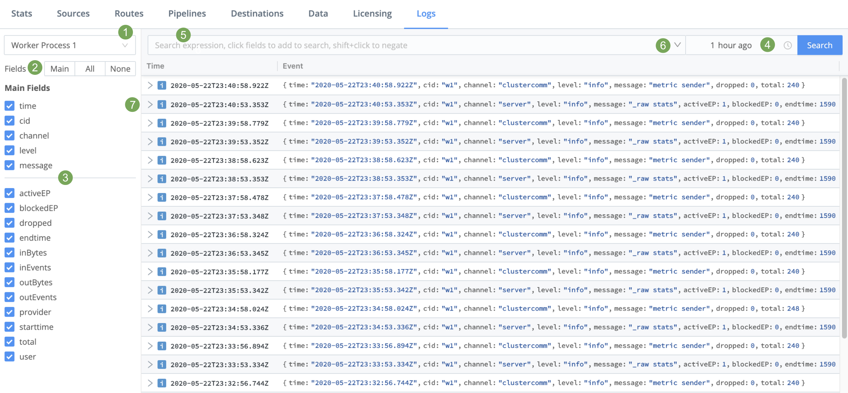This screenshot has width=848, height=393.
Task: Open the search options chevron dropdown
Action: [678, 45]
